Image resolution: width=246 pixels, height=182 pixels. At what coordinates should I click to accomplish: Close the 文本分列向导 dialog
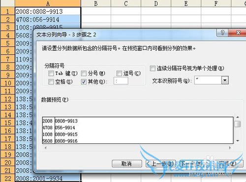point(238,33)
